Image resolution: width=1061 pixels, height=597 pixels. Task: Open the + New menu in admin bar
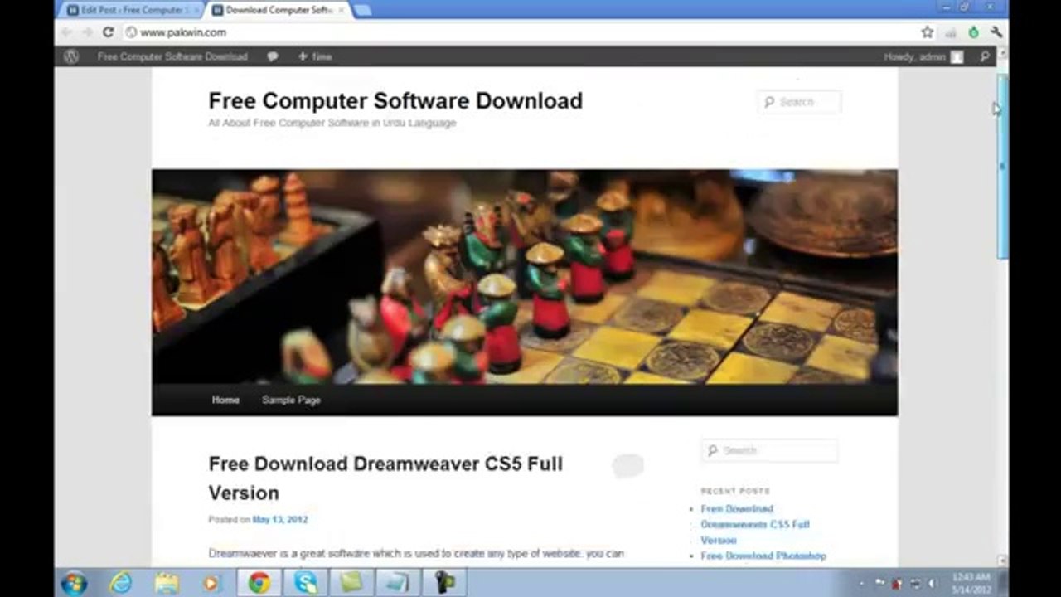tap(315, 56)
